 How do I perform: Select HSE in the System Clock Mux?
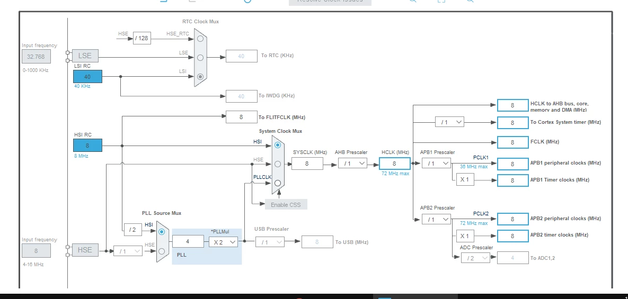[278, 164]
